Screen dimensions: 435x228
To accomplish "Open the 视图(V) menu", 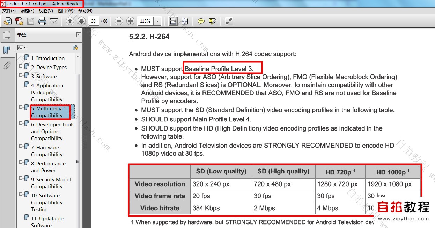I will (x=46, y=11).
